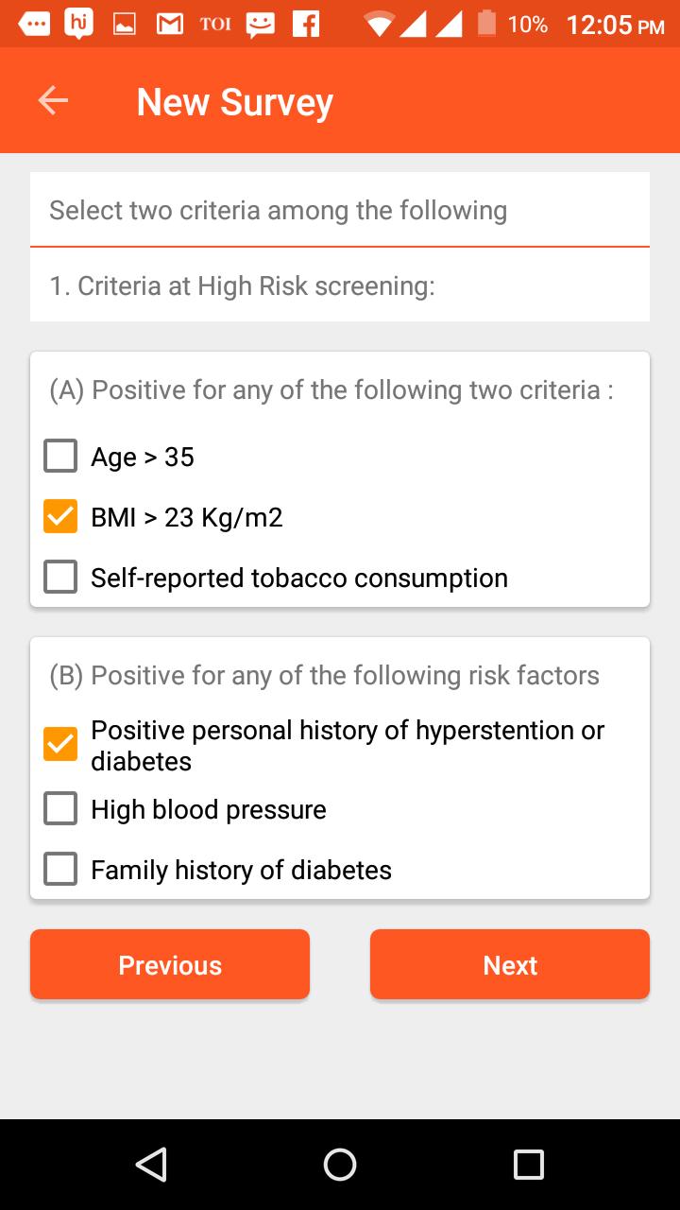Tap the Hike messenger notification icon
This screenshot has height=1210, width=680.
79,23
